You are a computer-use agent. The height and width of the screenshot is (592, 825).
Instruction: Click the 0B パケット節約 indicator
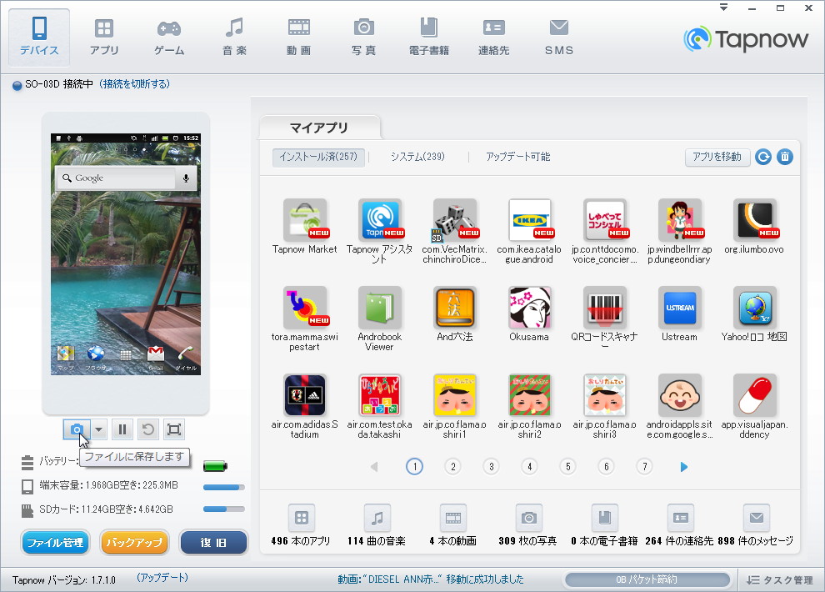point(647,579)
